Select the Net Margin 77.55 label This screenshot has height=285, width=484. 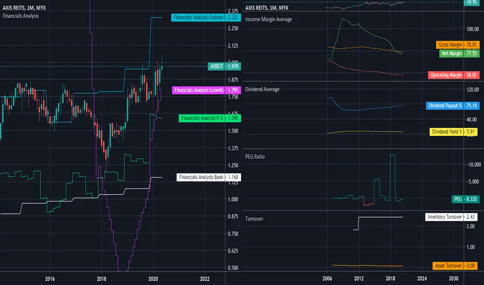pos(459,53)
